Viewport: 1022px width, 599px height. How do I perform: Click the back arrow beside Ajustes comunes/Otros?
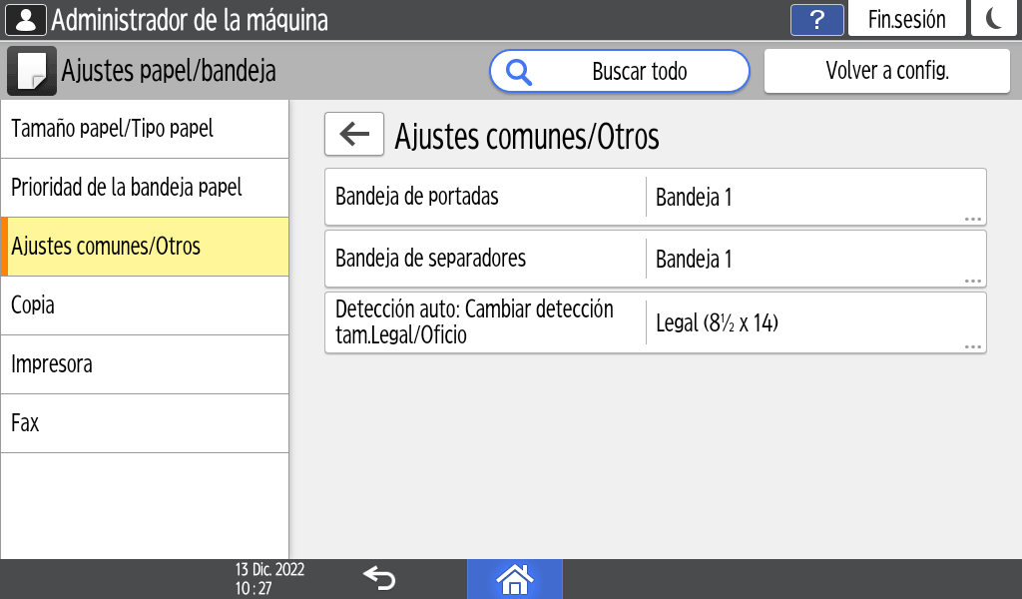click(354, 135)
